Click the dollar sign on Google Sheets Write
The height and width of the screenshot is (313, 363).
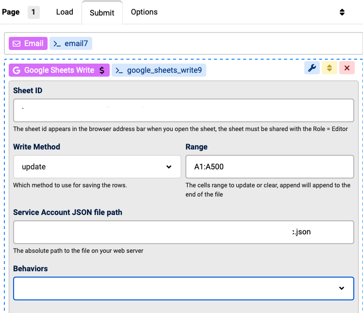101,70
